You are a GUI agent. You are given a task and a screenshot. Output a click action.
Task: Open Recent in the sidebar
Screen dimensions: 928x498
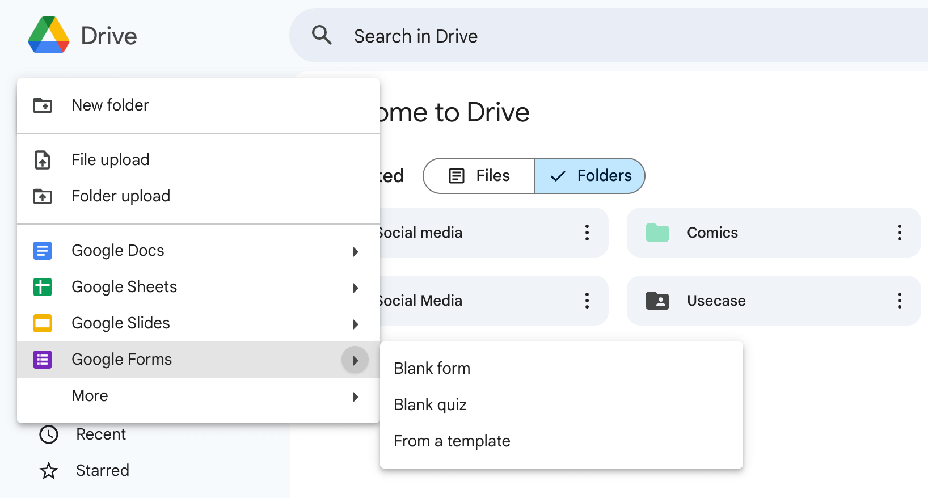[101, 434]
